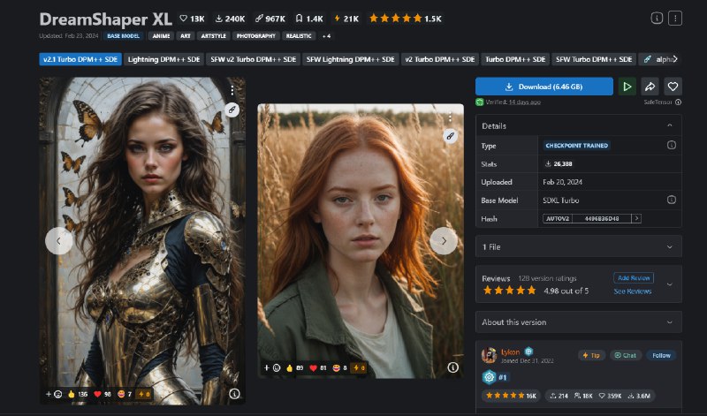Download the 6.46 GB model file

click(x=544, y=87)
